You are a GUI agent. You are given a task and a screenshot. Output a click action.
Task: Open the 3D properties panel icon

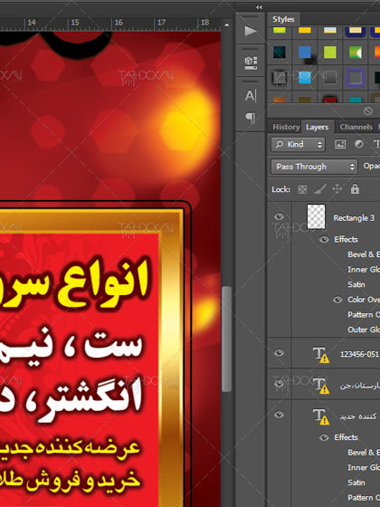click(x=251, y=62)
